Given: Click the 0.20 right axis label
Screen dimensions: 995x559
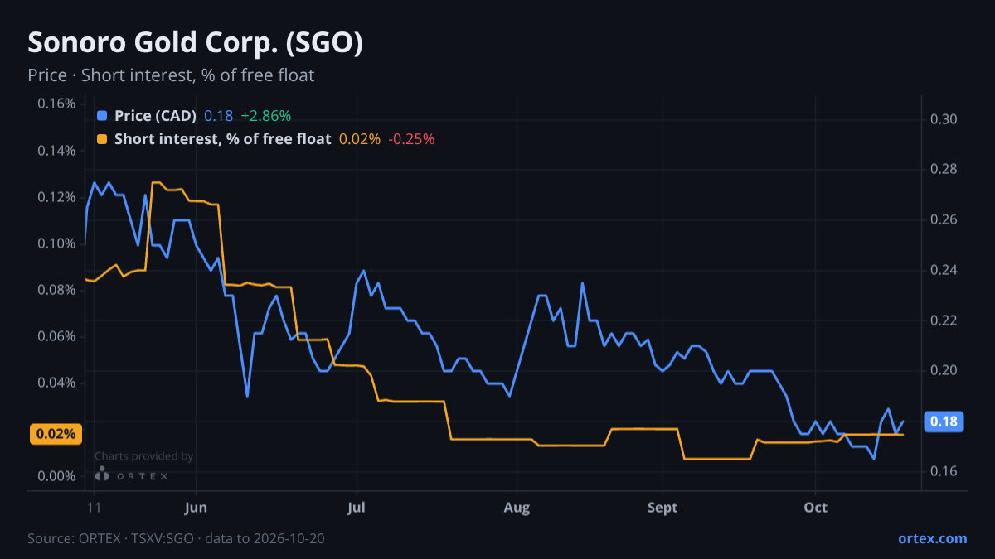Looking at the screenshot, I should click(x=944, y=370).
